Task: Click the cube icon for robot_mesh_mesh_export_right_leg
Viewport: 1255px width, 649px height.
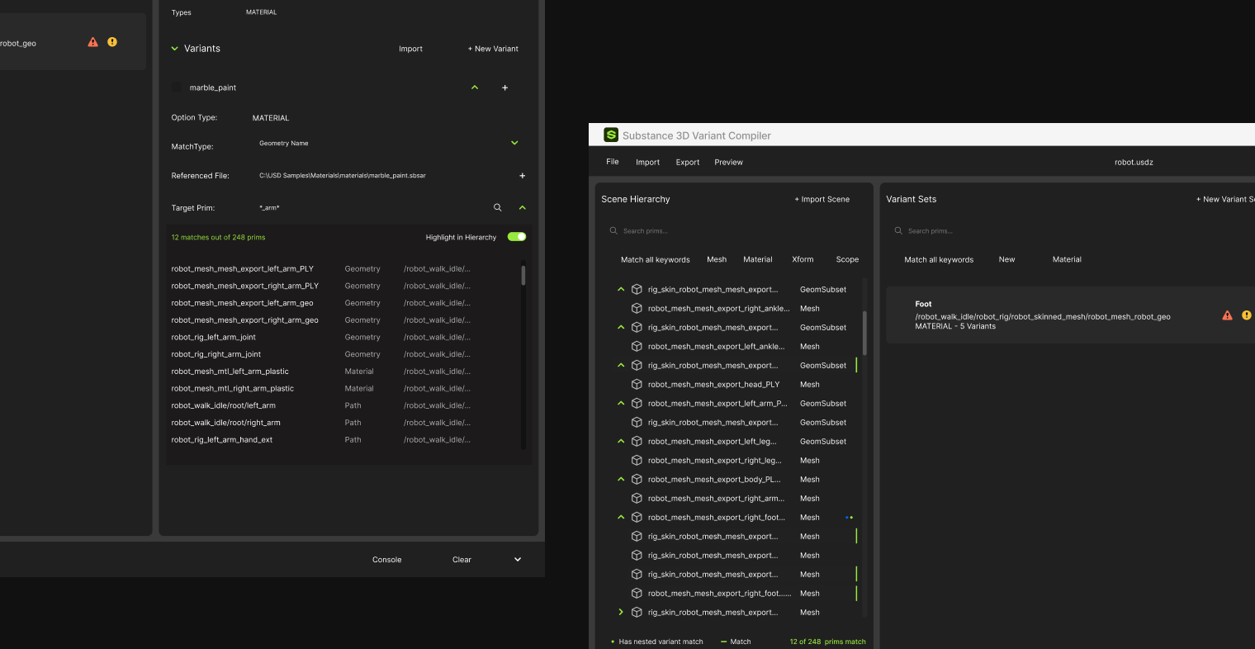Action: tap(637, 460)
